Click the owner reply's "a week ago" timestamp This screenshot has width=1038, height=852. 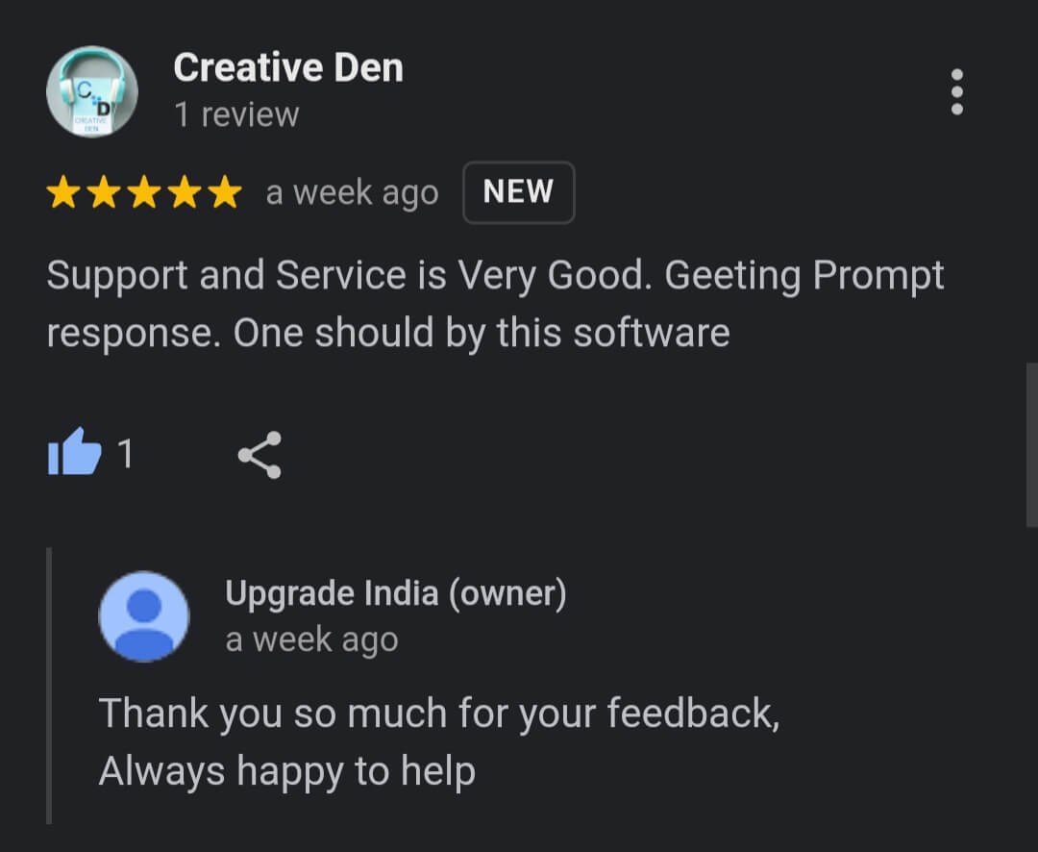pos(311,640)
